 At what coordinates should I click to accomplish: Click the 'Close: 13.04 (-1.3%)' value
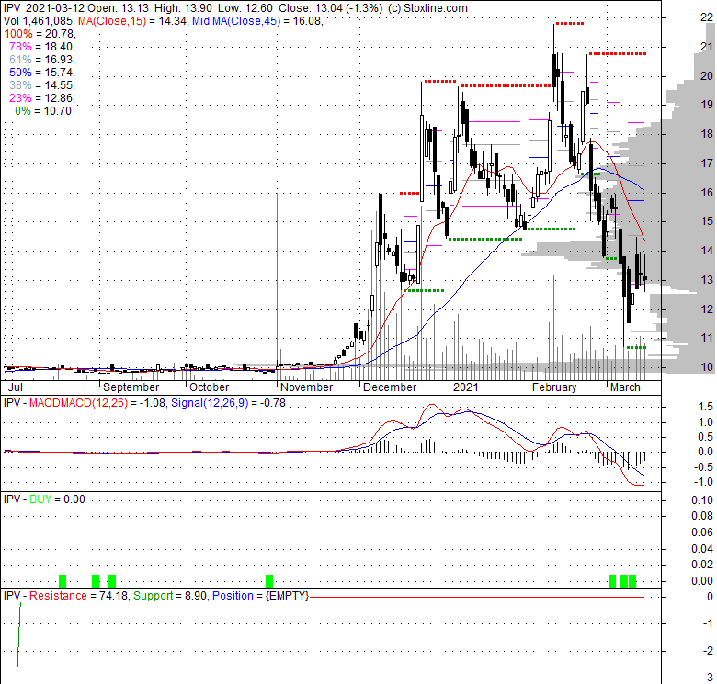point(330,8)
